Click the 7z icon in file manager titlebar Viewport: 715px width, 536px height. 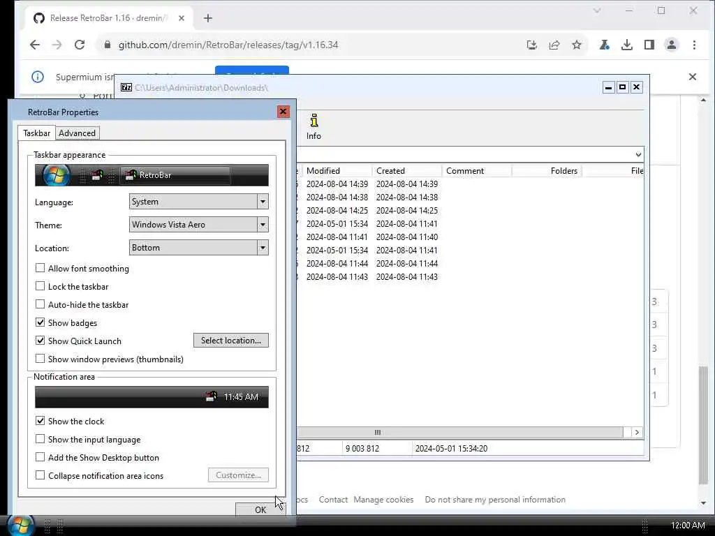pyautogui.click(x=126, y=87)
